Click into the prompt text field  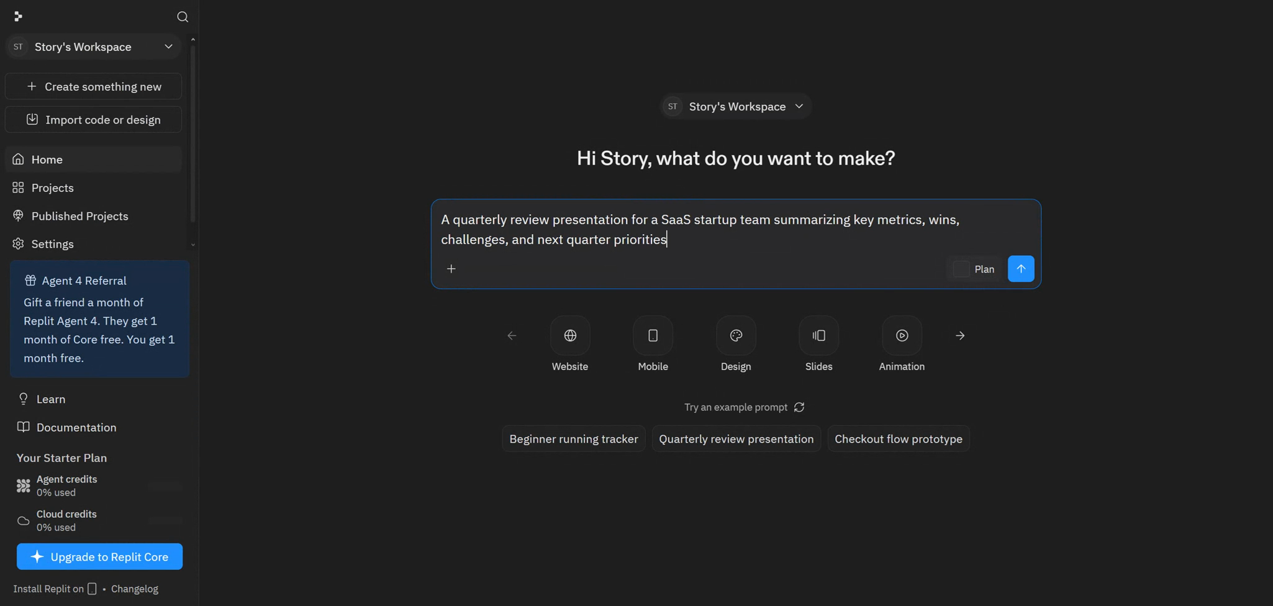tap(736, 229)
